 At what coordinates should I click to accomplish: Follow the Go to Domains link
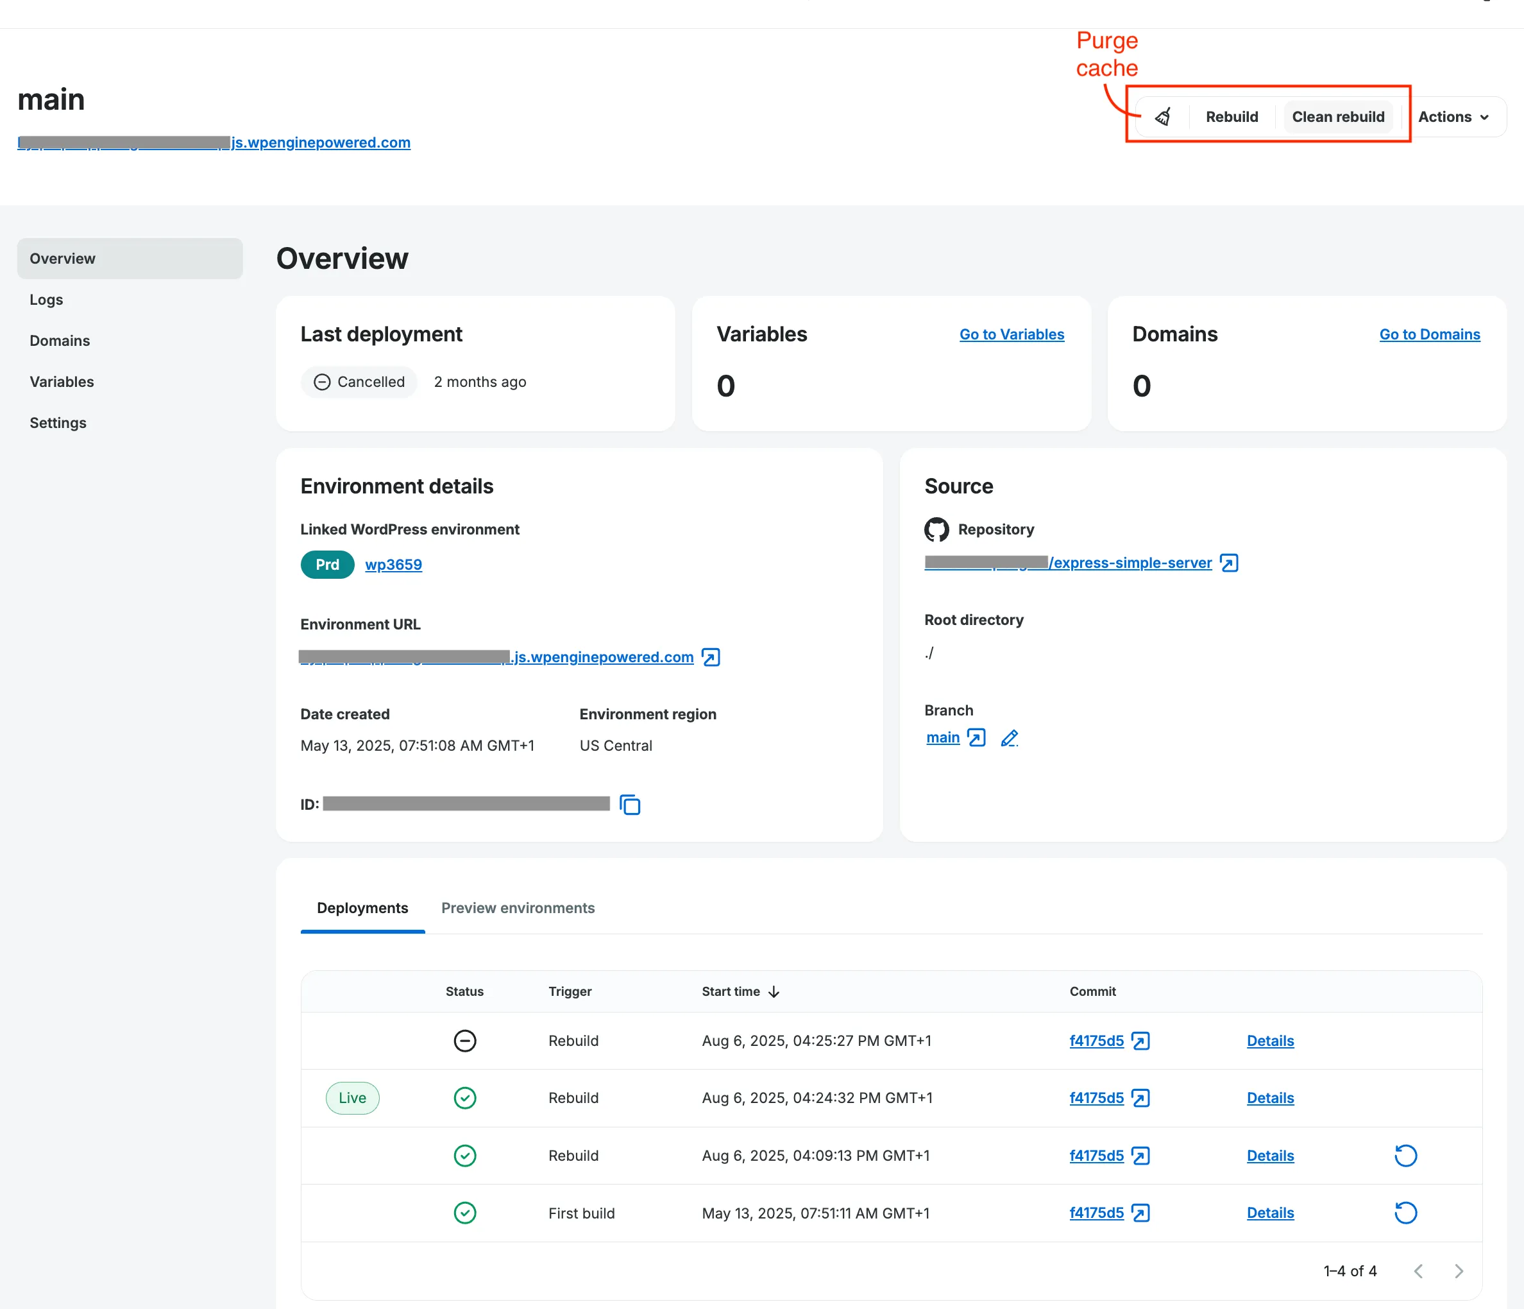click(x=1429, y=334)
